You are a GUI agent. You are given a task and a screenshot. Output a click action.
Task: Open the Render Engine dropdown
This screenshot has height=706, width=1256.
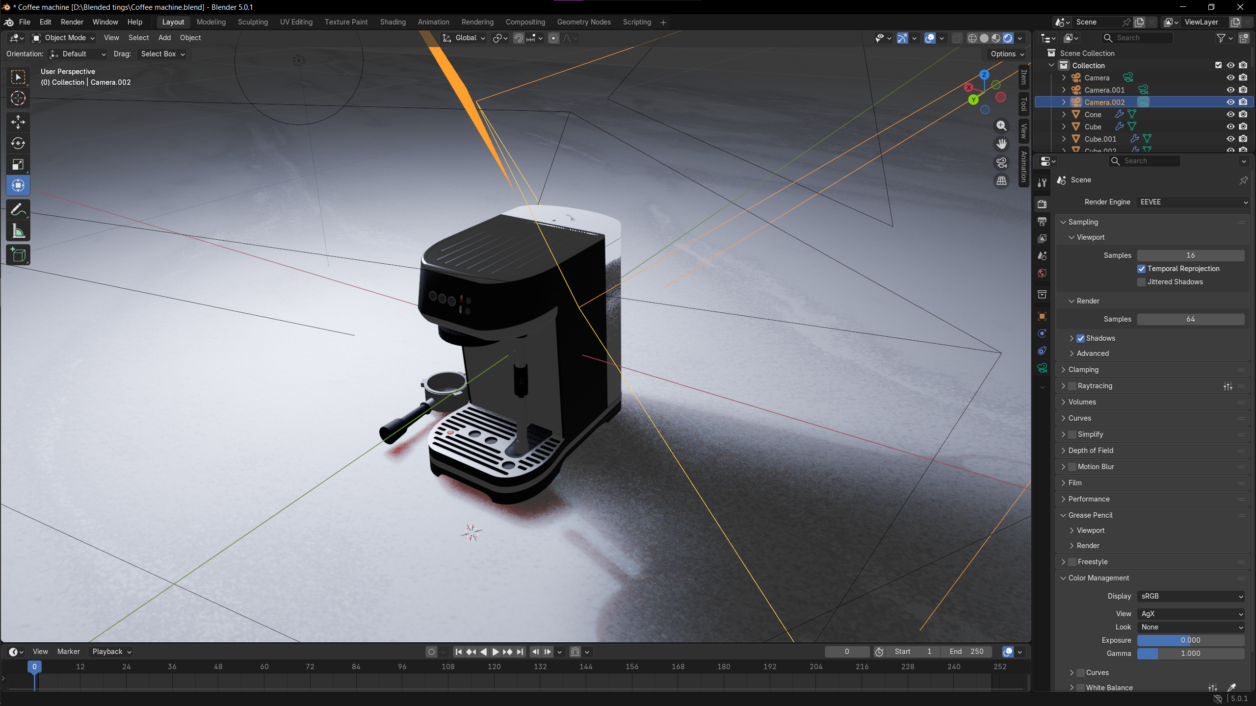[1192, 202]
